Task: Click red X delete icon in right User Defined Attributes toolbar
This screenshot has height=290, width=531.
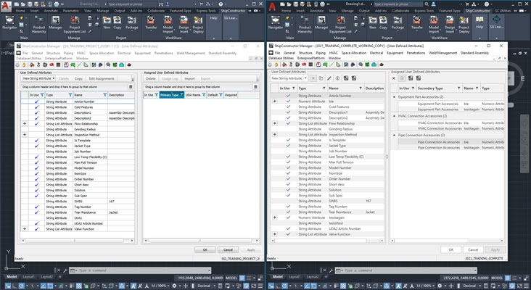Action: pyautogui.click(x=313, y=78)
